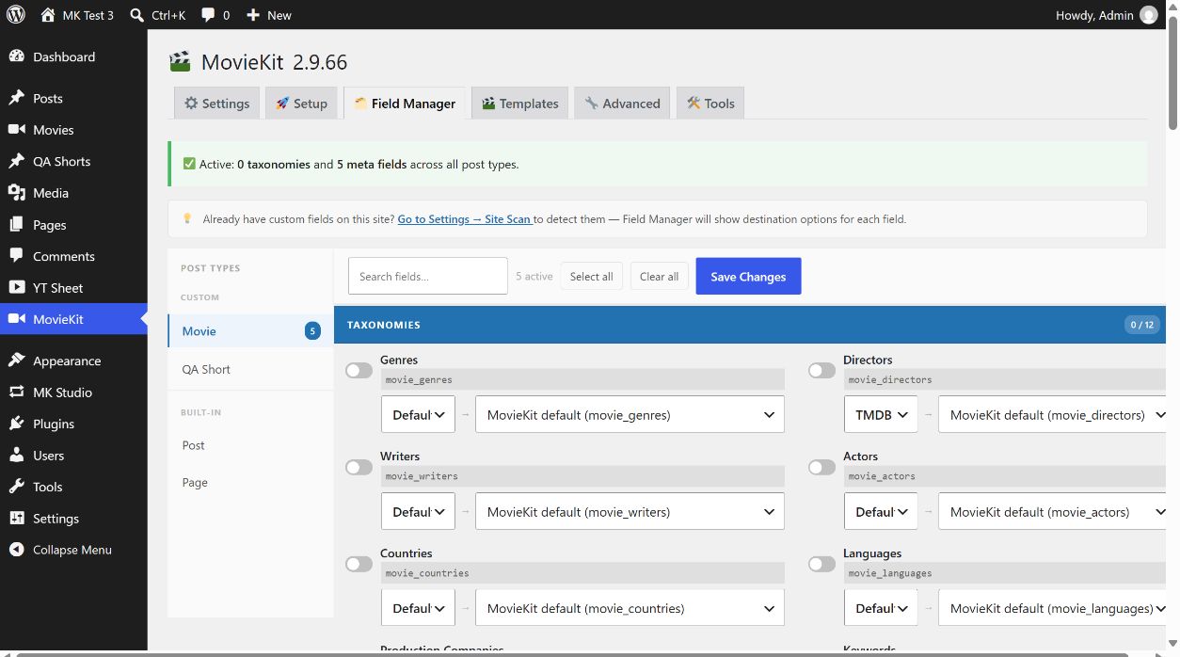The image size is (1180, 657).
Task: Click the lightbulb tip icon
Action: pyautogui.click(x=186, y=219)
